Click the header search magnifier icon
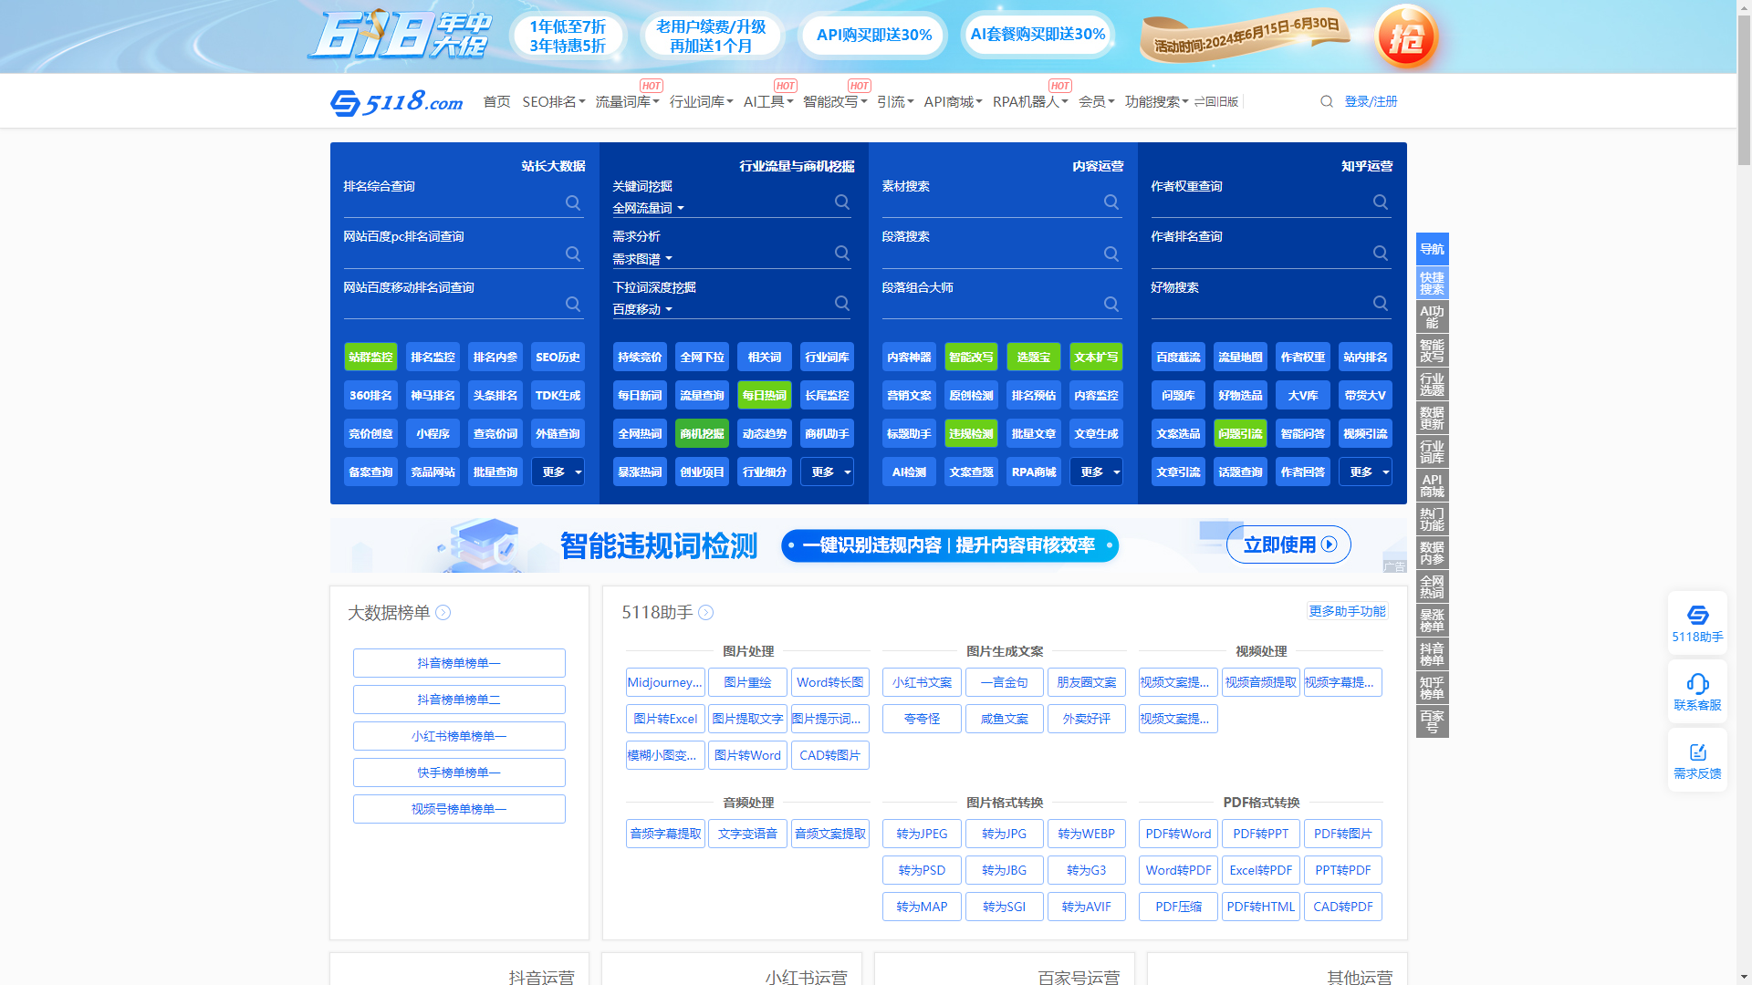 pyautogui.click(x=1326, y=101)
